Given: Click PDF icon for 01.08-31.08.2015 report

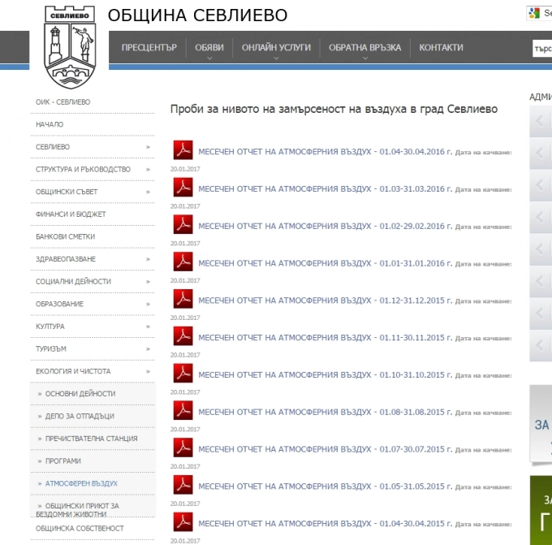Looking at the screenshot, I should point(183,411).
